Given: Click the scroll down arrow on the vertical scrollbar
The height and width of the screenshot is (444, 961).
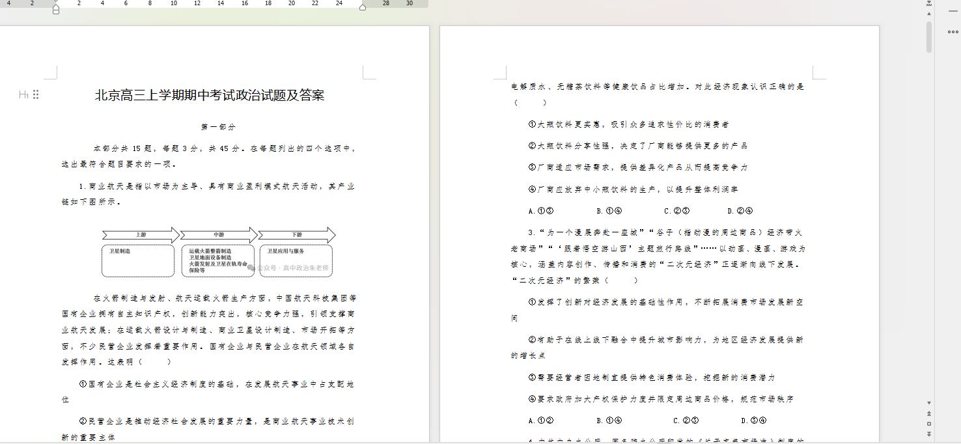Looking at the screenshot, I should 929,403.
